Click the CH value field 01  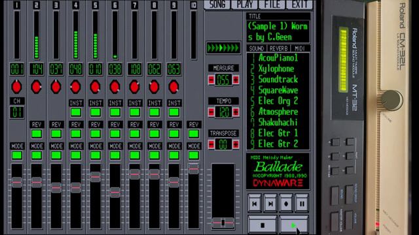coord(17,112)
